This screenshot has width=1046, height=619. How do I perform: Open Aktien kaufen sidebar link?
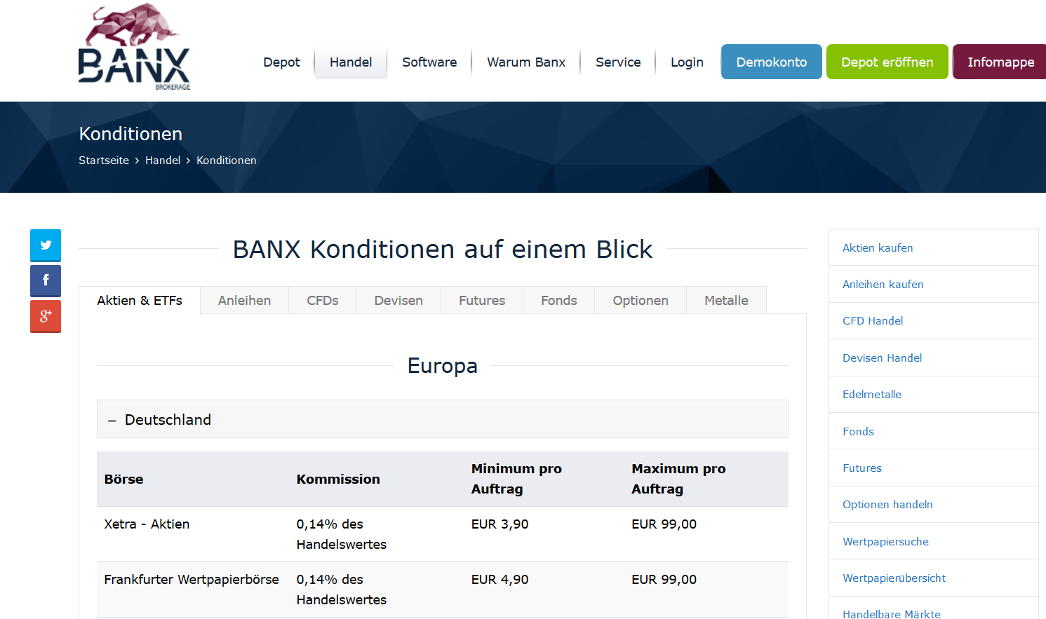[x=878, y=248]
